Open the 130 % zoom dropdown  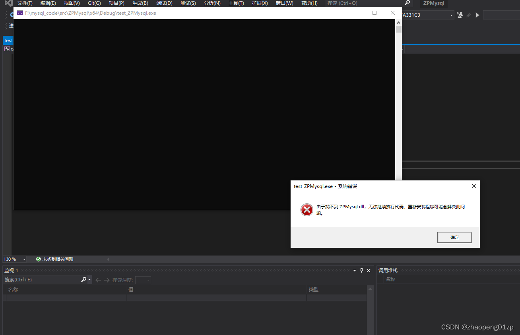[x=24, y=259]
